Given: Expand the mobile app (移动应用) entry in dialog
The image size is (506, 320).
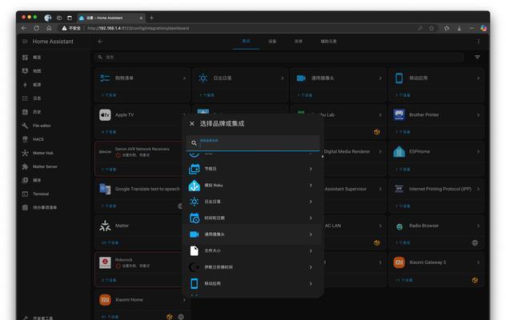Looking at the screenshot, I should 253,283.
